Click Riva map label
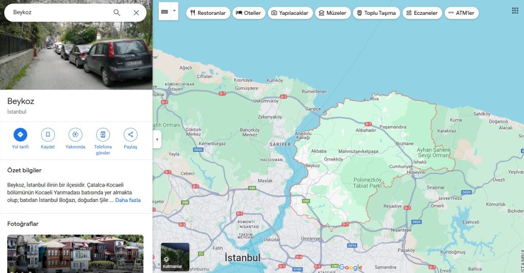Screen dimensions: 524x273 [x=374, y=99]
